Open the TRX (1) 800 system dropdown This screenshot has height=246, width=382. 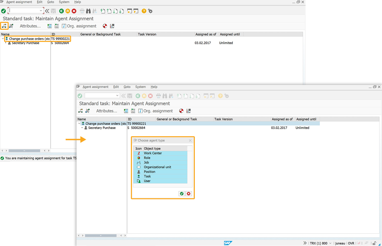click(330, 243)
